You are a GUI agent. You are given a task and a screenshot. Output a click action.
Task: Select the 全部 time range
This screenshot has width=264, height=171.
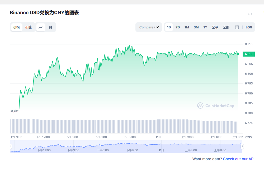(226, 27)
